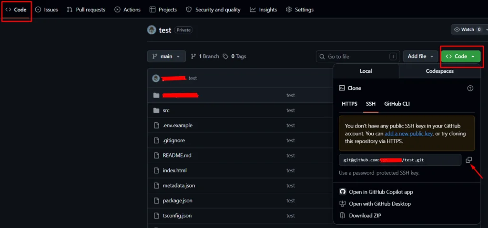The width and height of the screenshot is (488, 228).
Task: Click the file icon next to tsconfig.json
Action: [156, 216]
